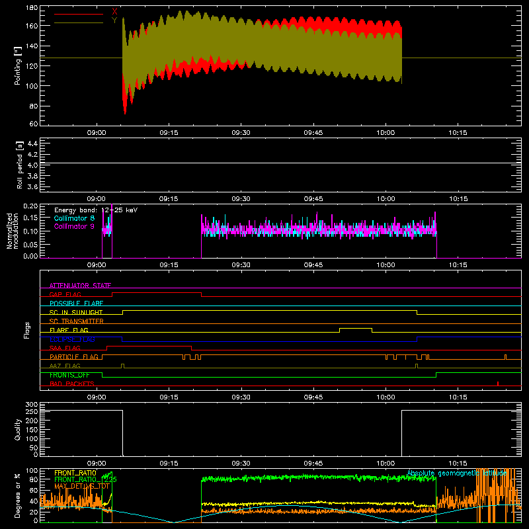Click the 09:45 tick under the modulation plot

(x=313, y=265)
